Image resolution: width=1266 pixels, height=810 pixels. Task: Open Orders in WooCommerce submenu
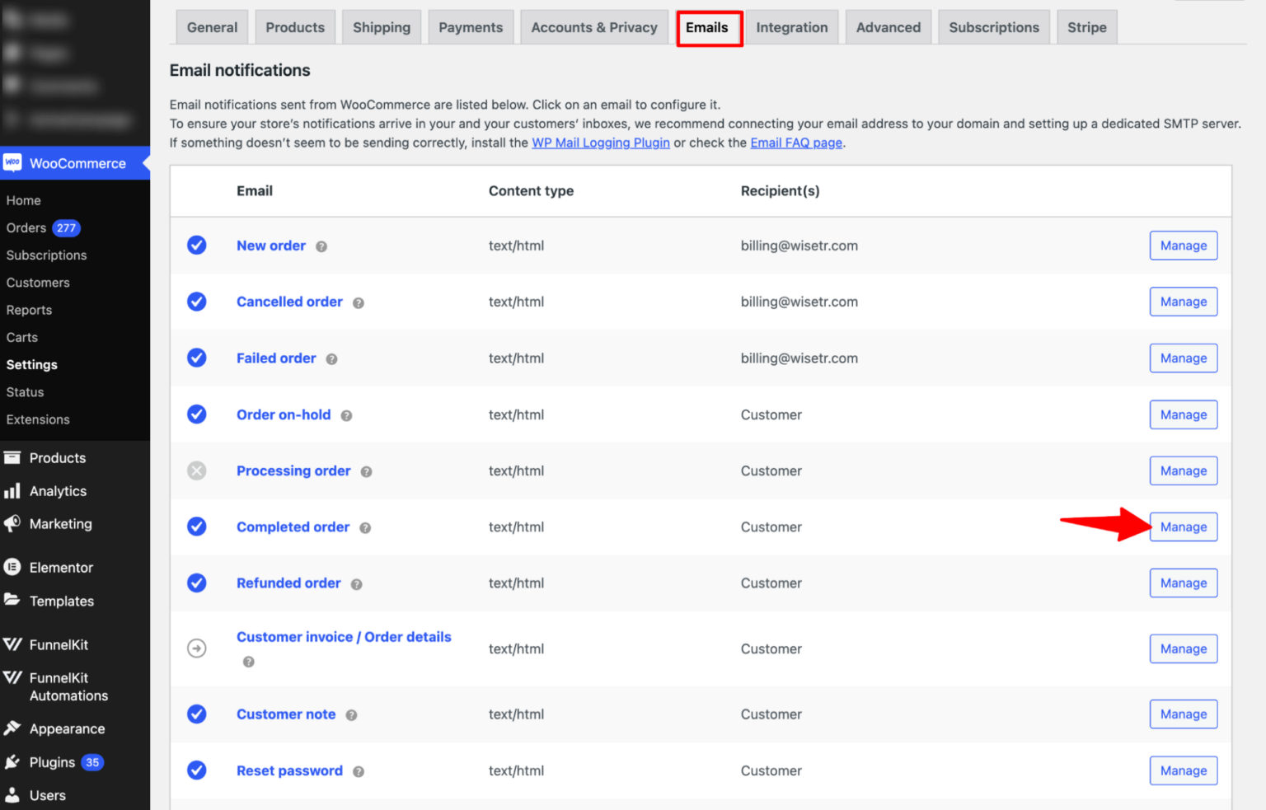[26, 228]
